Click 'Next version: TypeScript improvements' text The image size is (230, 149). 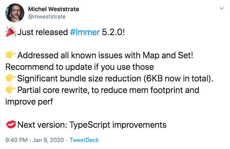92,125
